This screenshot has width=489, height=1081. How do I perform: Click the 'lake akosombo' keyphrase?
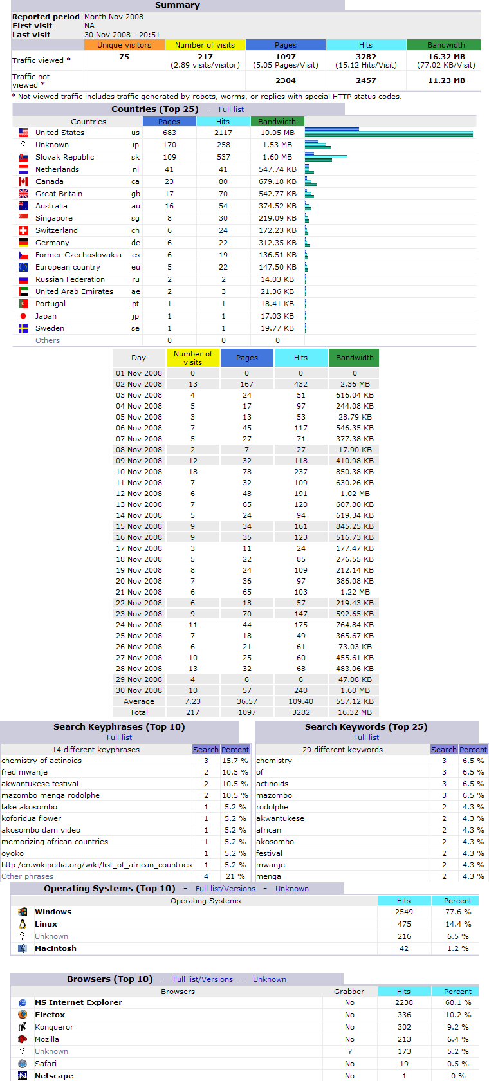30,807
